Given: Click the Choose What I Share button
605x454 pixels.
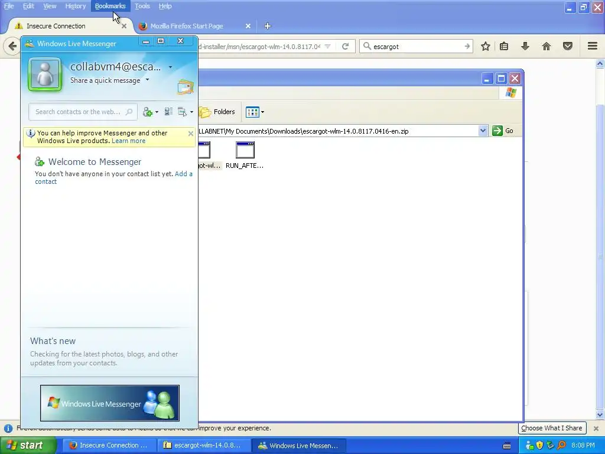Looking at the screenshot, I should (552, 428).
